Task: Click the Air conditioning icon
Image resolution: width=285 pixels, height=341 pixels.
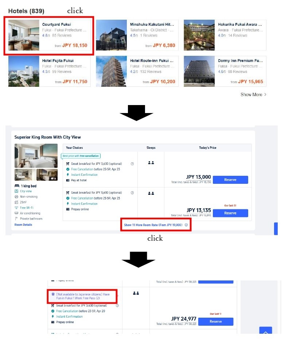Action: (x=16, y=213)
